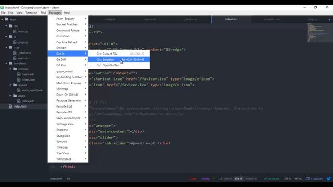333x187 pixels.
Task: Collapse the common folder arrow
Action: (x=10, y=69)
